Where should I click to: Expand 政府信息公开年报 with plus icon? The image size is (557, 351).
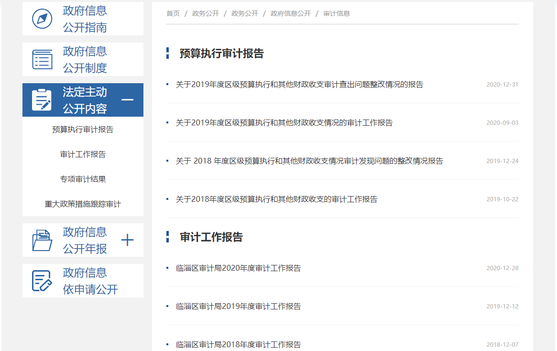pos(127,240)
